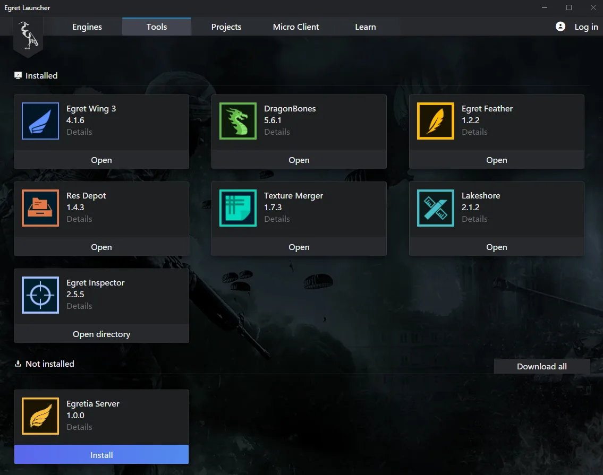Screen dimensions: 603x475
Task: Click the Not installed download icon
Action: coord(18,364)
